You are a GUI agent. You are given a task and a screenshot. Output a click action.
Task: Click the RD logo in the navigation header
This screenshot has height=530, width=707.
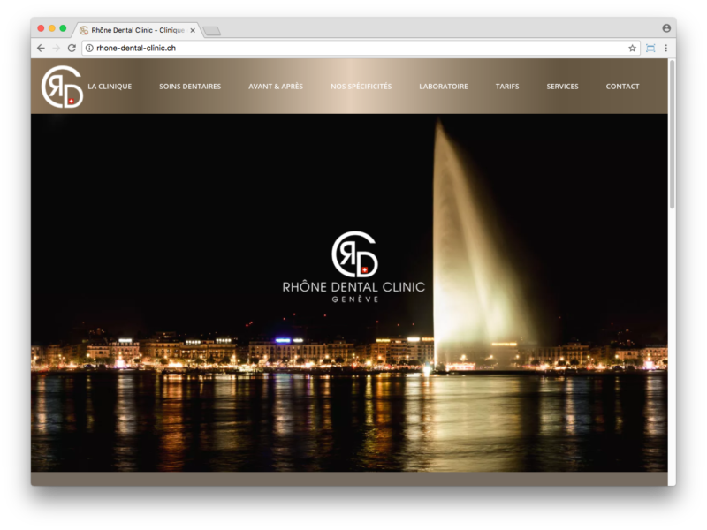point(62,87)
